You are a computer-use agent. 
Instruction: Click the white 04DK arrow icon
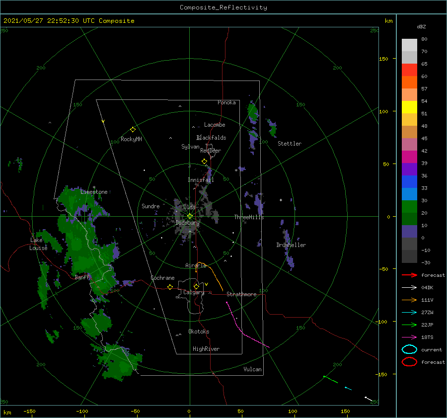(x=409, y=288)
